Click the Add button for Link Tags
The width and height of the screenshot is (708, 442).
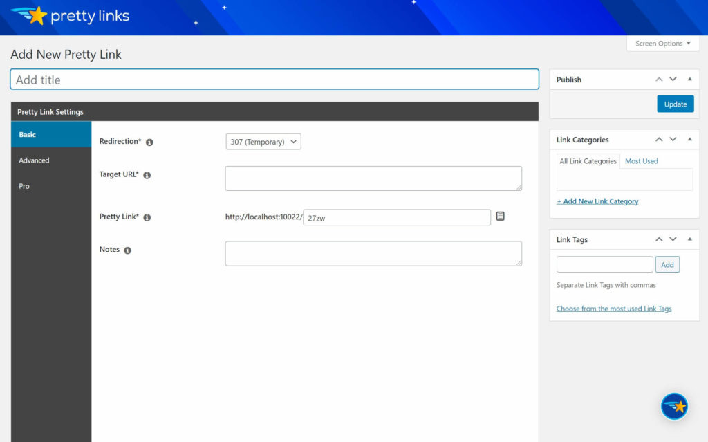[x=667, y=264]
